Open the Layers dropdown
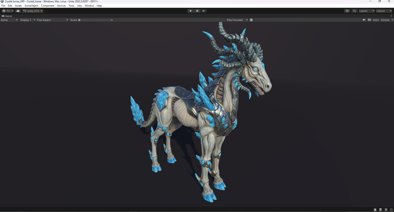 (x=366, y=11)
